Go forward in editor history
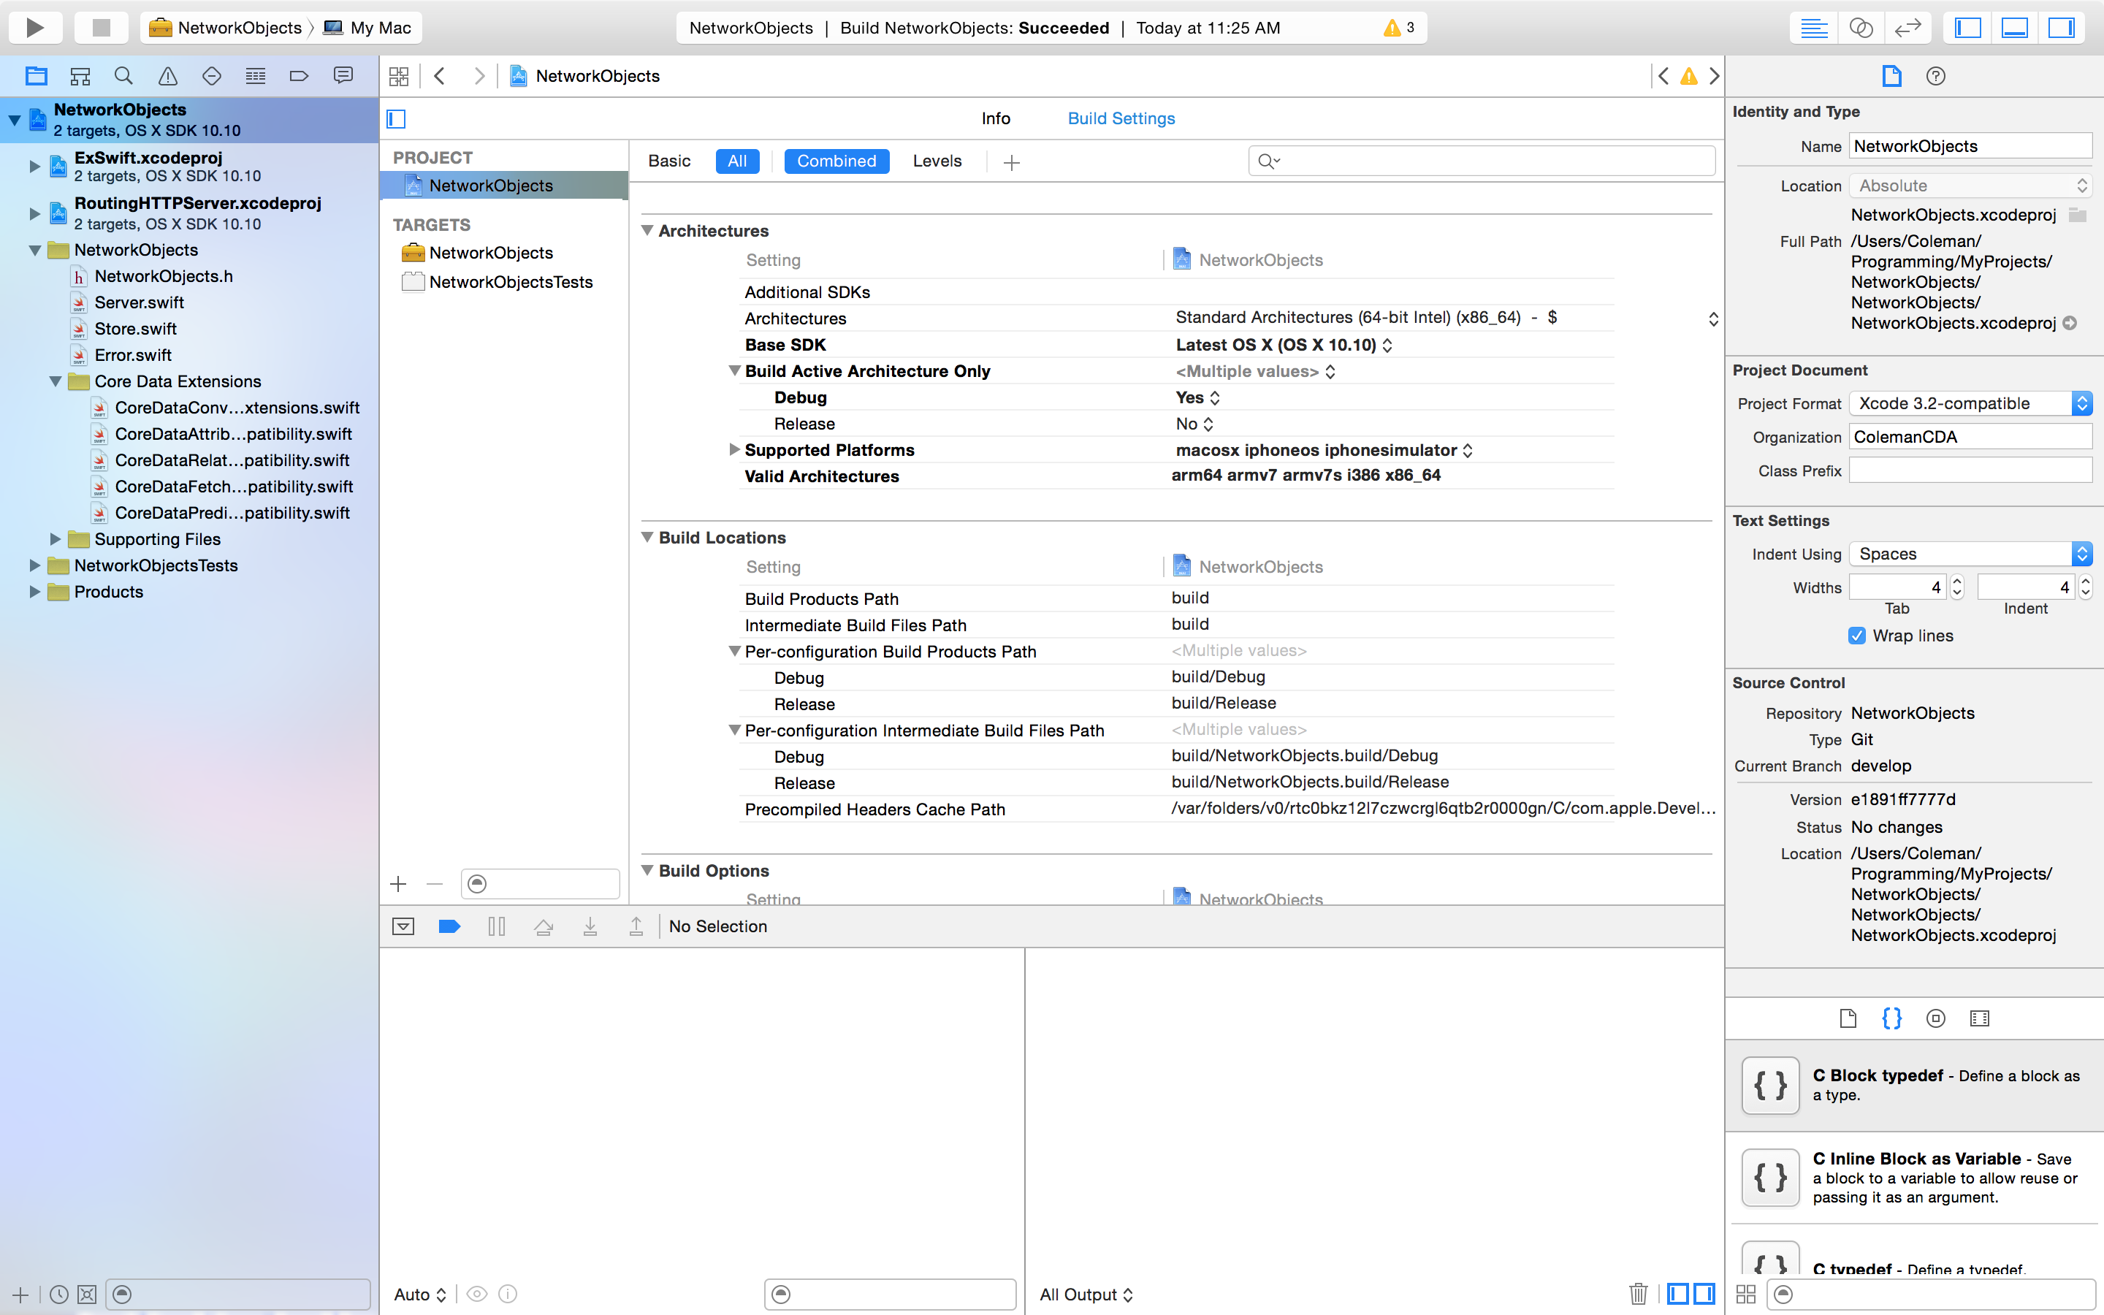 point(479,77)
